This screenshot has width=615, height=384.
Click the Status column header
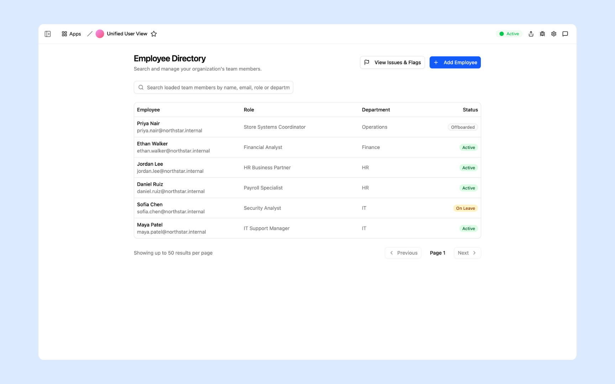[470, 110]
